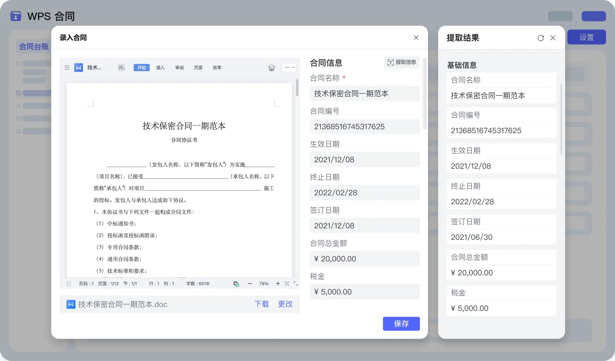Image resolution: width=615 pixels, height=361 pixels.
Task: Refresh the 提取结果 panel
Action: tap(541, 38)
